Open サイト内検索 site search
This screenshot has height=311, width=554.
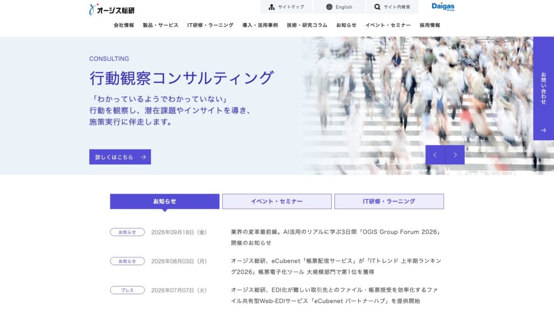(x=392, y=6)
